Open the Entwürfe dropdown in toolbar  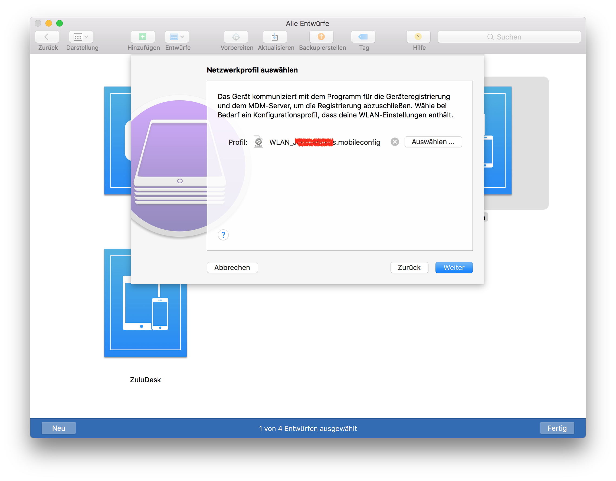pyautogui.click(x=177, y=37)
